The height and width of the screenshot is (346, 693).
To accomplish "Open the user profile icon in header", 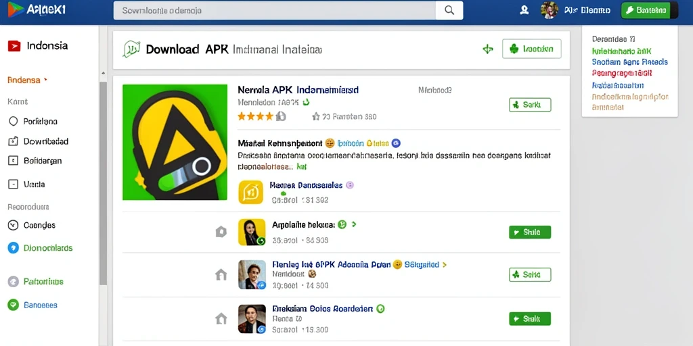I will coord(524,10).
